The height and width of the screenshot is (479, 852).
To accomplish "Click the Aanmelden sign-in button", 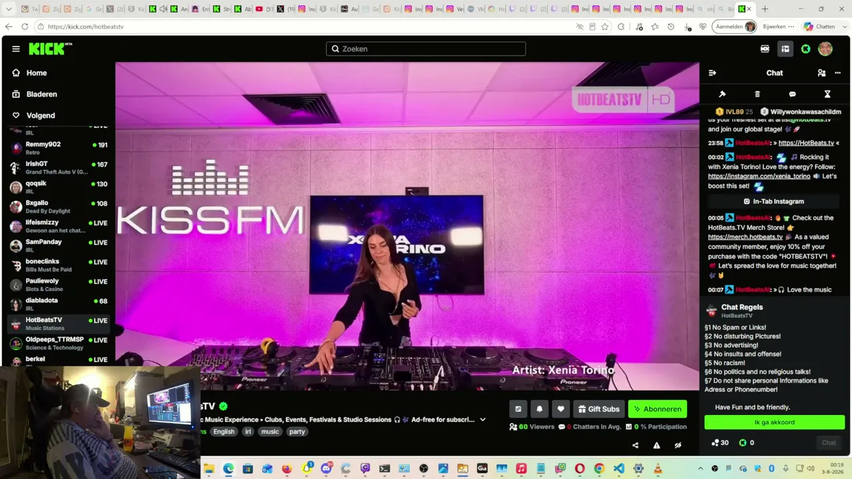I will click(x=735, y=27).
